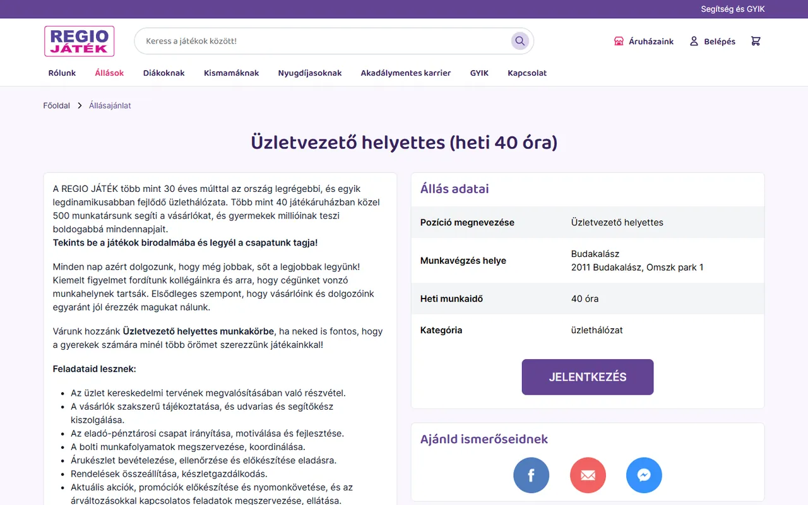Click the Pozíció megnevezése label
This screenshot has width=808, height=505.
pos(467,222)
